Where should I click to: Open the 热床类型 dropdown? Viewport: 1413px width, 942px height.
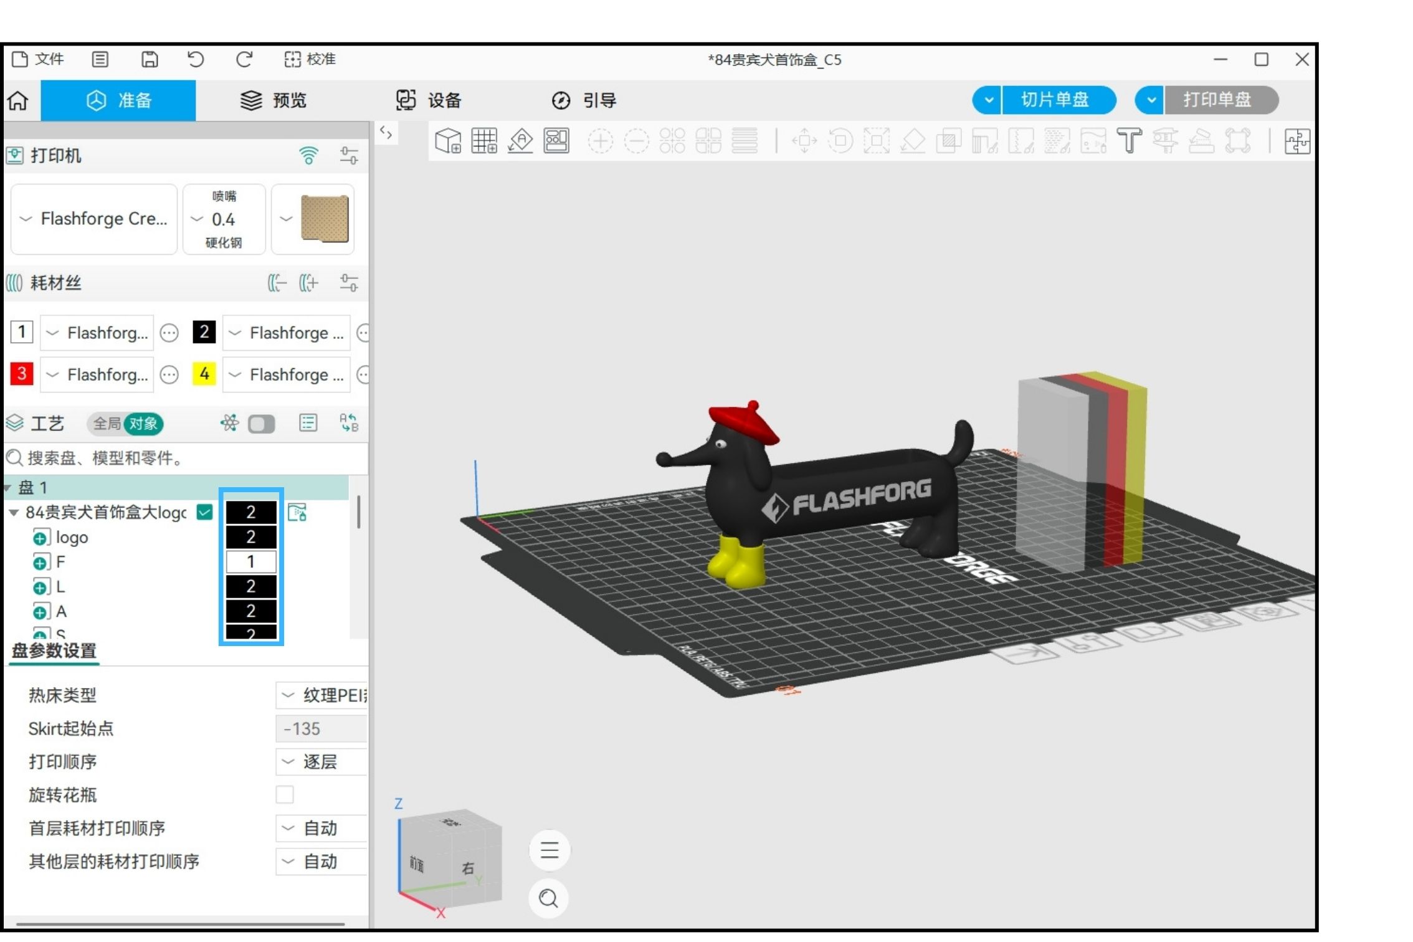click(321, 695)
